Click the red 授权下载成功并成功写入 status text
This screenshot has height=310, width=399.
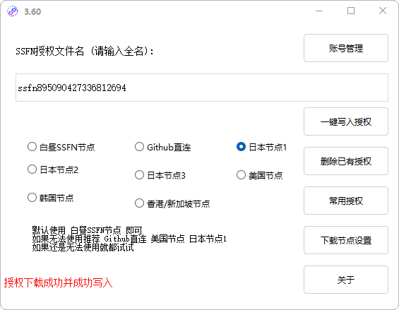(59, 282)
